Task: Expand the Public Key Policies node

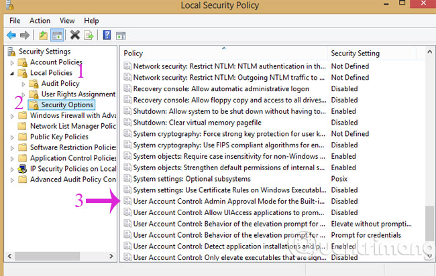Action: click(x=12, y=137)
